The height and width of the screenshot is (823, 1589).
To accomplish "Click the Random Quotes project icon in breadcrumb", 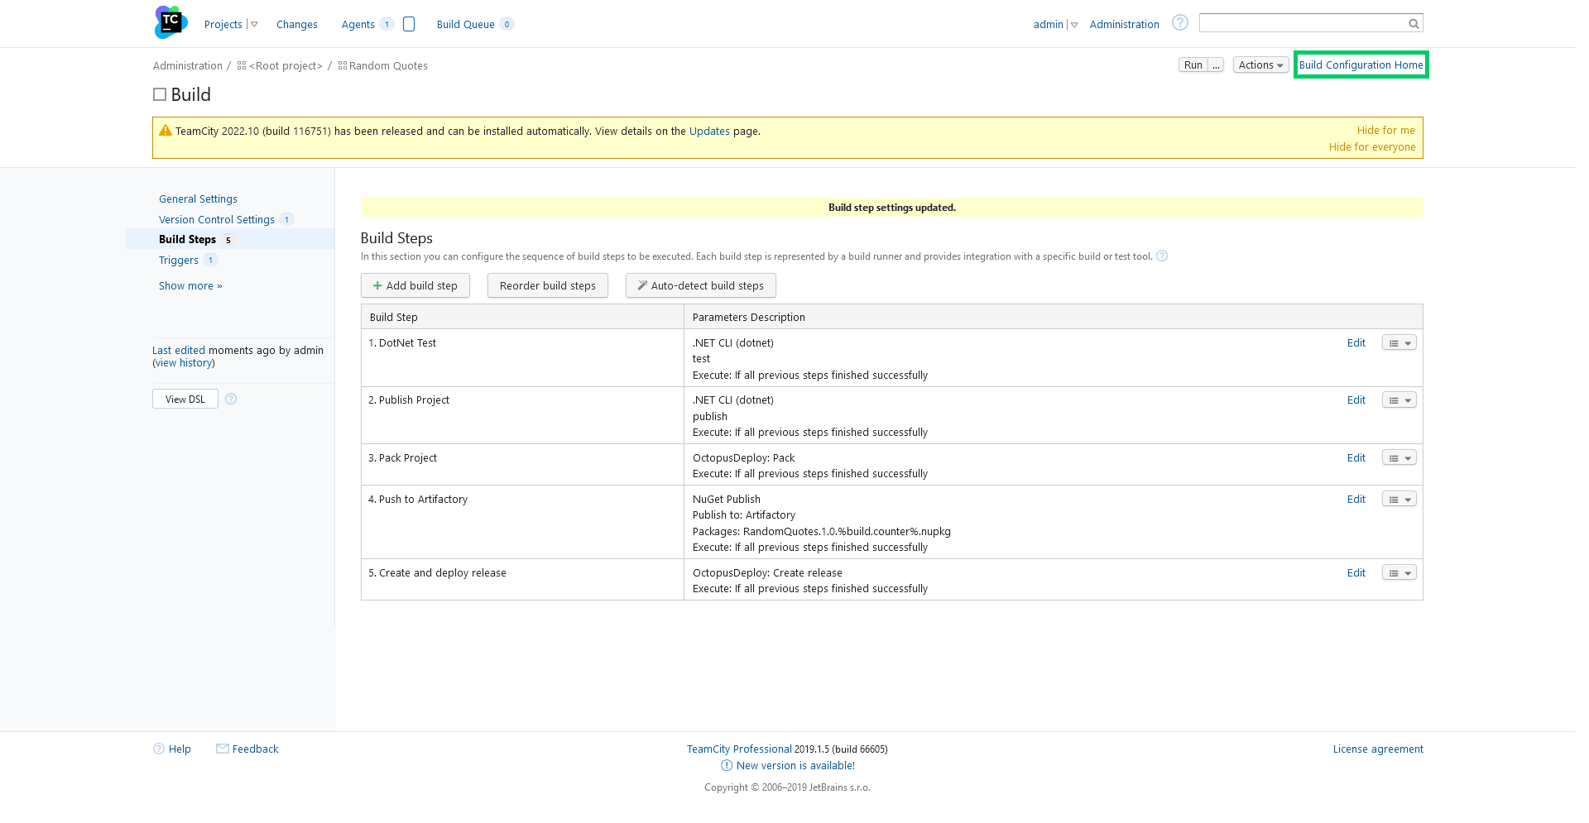I will coord(343,65).
